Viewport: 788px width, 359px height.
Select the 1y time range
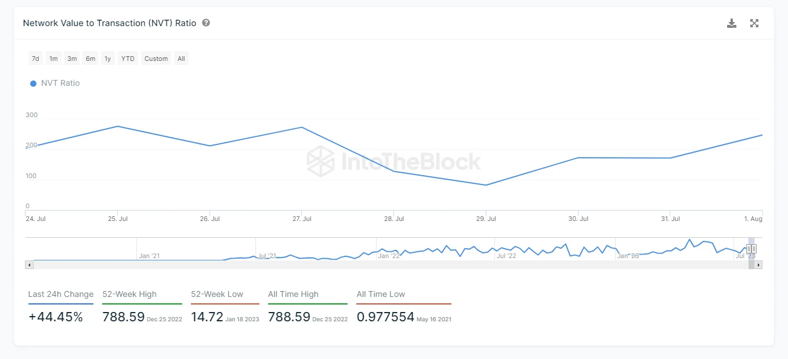point(108,59)
